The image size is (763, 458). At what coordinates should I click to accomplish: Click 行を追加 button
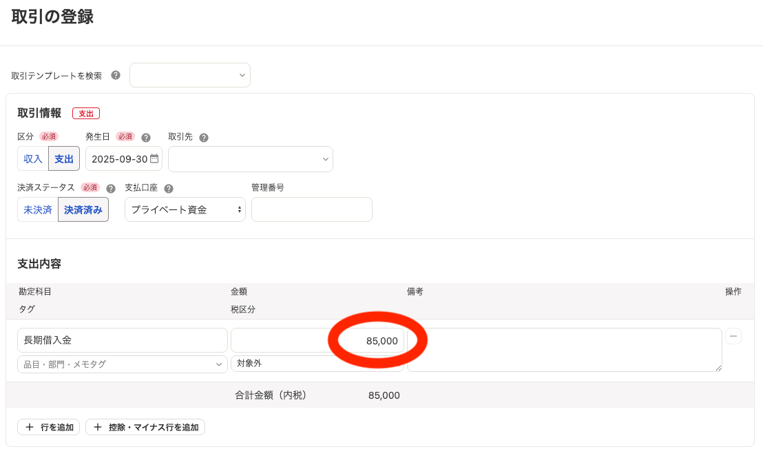click(49, 427)
